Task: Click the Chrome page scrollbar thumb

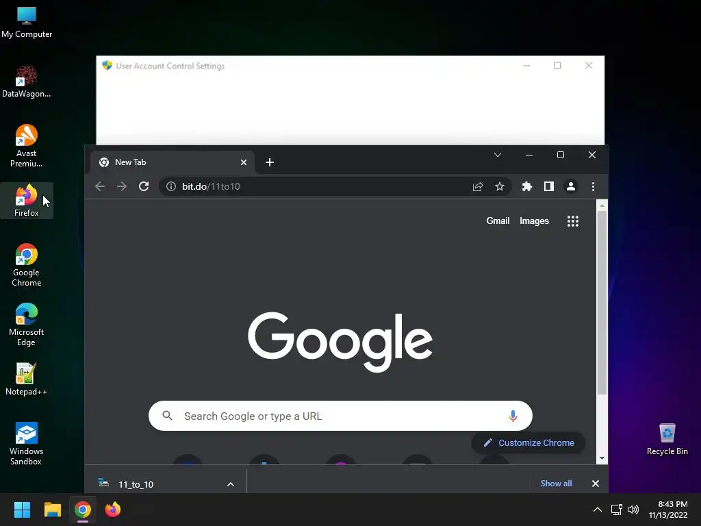Action: (602, 302)
